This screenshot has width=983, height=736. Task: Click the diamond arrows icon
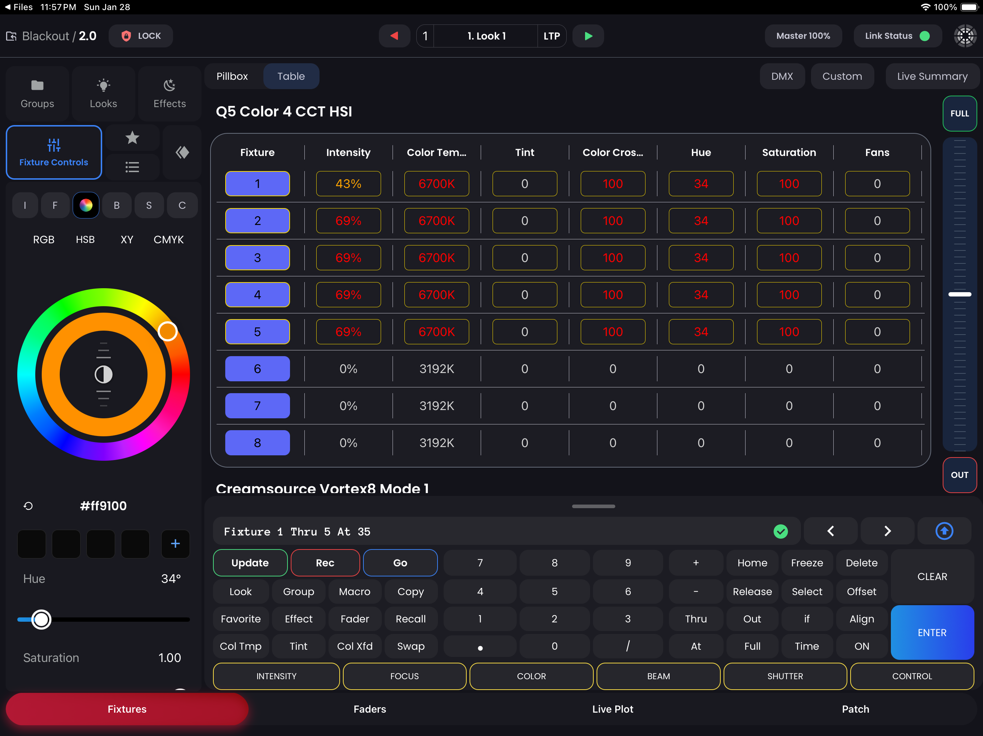point(182,152)
